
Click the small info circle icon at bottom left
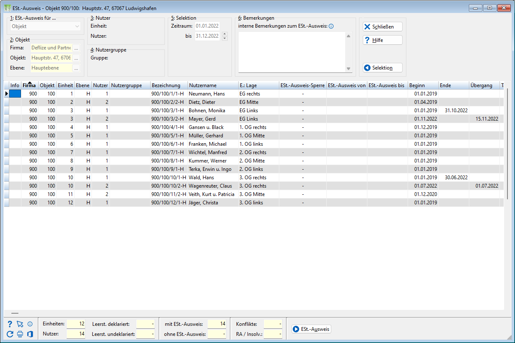click(30, 324)
